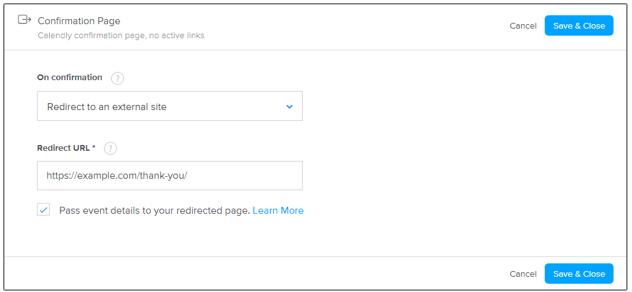
Task: Click the "Redirect URL" field label
Action: point(64,148)
